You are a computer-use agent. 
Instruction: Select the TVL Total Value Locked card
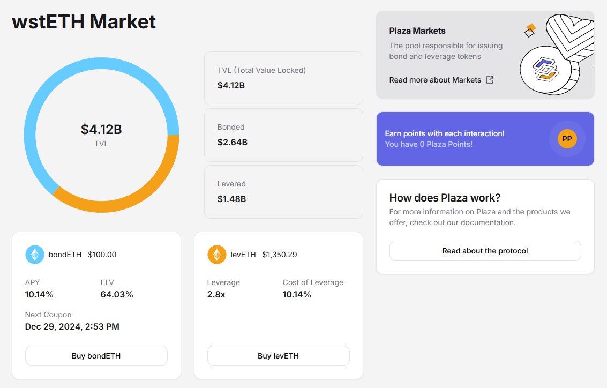(x=283, y=78)
